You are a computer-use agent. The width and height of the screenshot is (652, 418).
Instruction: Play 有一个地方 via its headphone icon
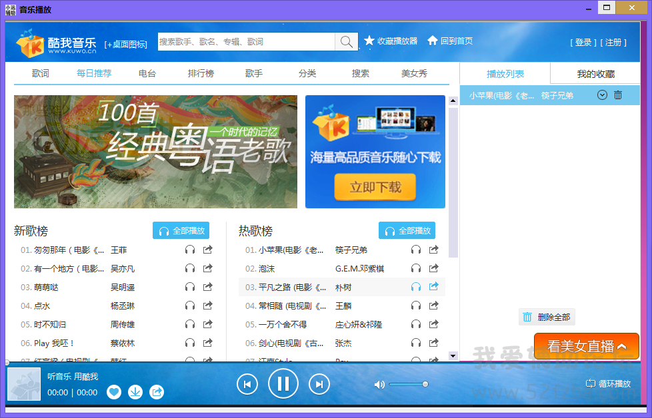point(190,268)
